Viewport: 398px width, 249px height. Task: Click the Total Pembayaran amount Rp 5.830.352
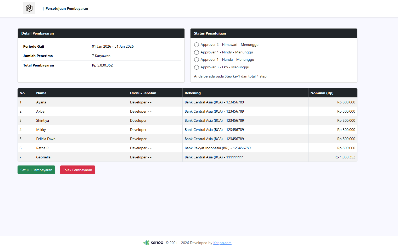coord(102,65)
